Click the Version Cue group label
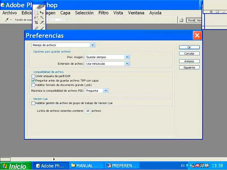The image size is (227, 170). [40, 99]
